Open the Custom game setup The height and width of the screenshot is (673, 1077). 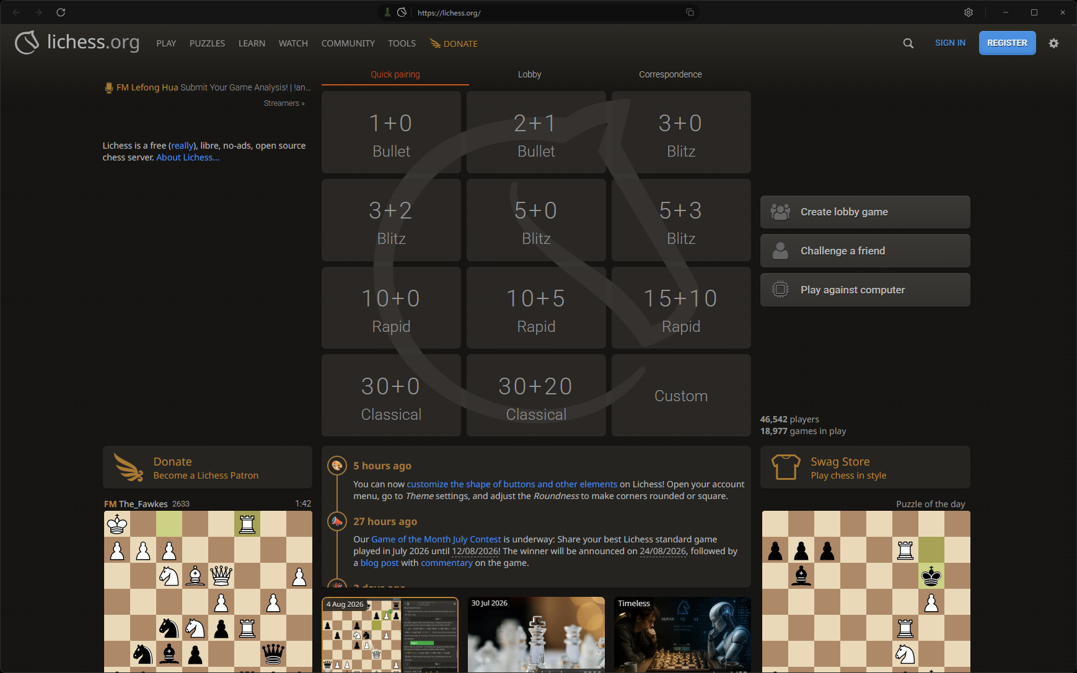[x=681, y=396]
